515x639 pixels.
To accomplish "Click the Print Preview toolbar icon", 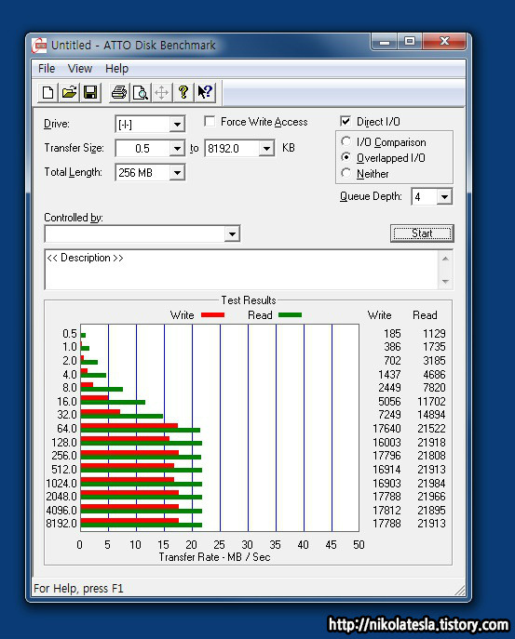I will [x=141, y=92].
